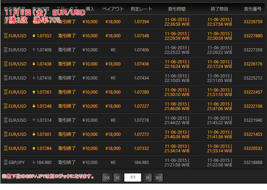Go to next page of results
Screen dimensions: 267x190
coord(148,178)
